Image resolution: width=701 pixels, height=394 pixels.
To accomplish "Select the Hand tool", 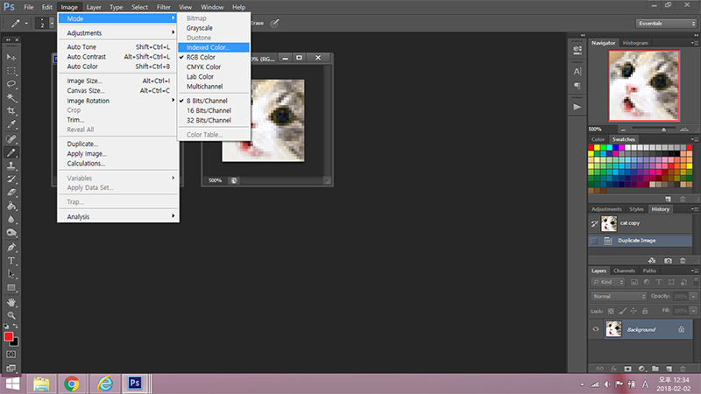I will [x=11, y=302].
